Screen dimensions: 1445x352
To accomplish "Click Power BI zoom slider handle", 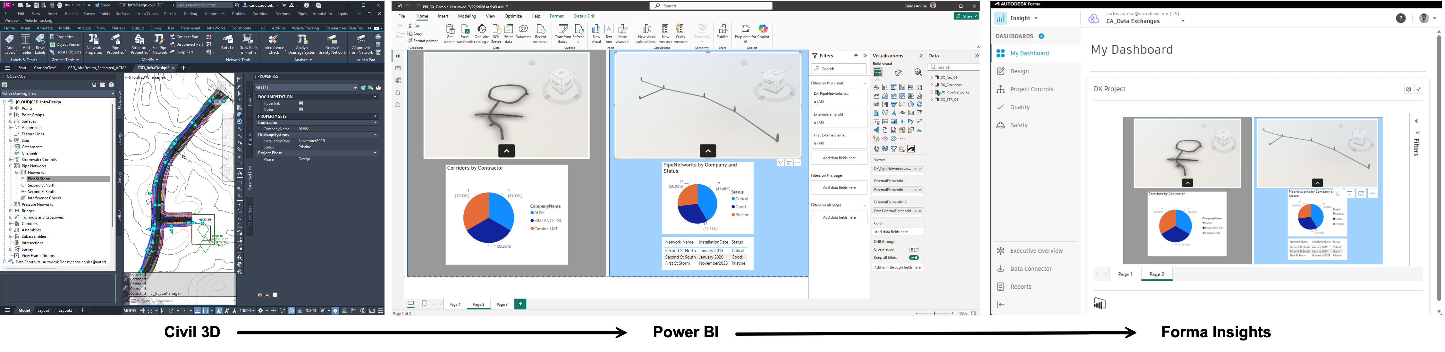I will pos(934,313).
